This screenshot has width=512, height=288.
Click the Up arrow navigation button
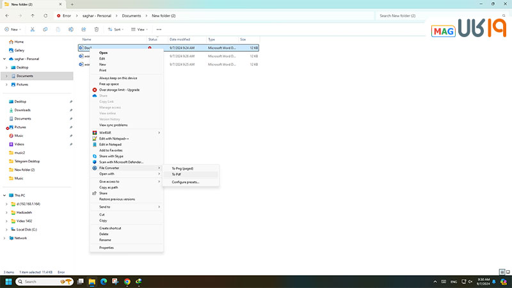tap(33, 15)
